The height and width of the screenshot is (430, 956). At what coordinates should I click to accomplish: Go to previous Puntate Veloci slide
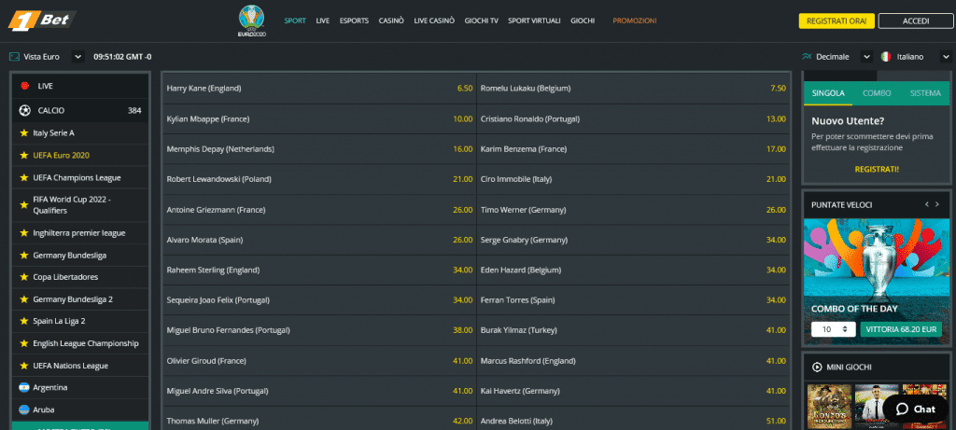pos(926,204)
